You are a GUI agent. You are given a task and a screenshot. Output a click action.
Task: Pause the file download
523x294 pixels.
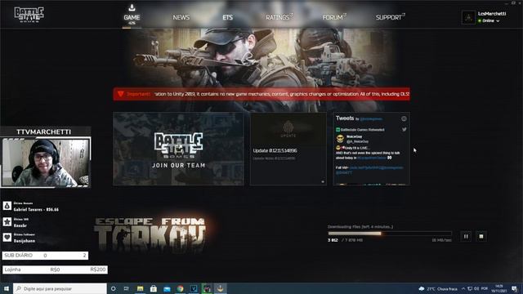point(466,236)
